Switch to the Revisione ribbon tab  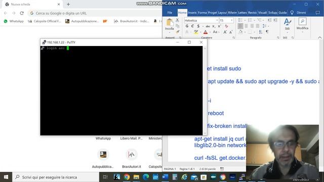pyautogui.click(x=253, y=13)
